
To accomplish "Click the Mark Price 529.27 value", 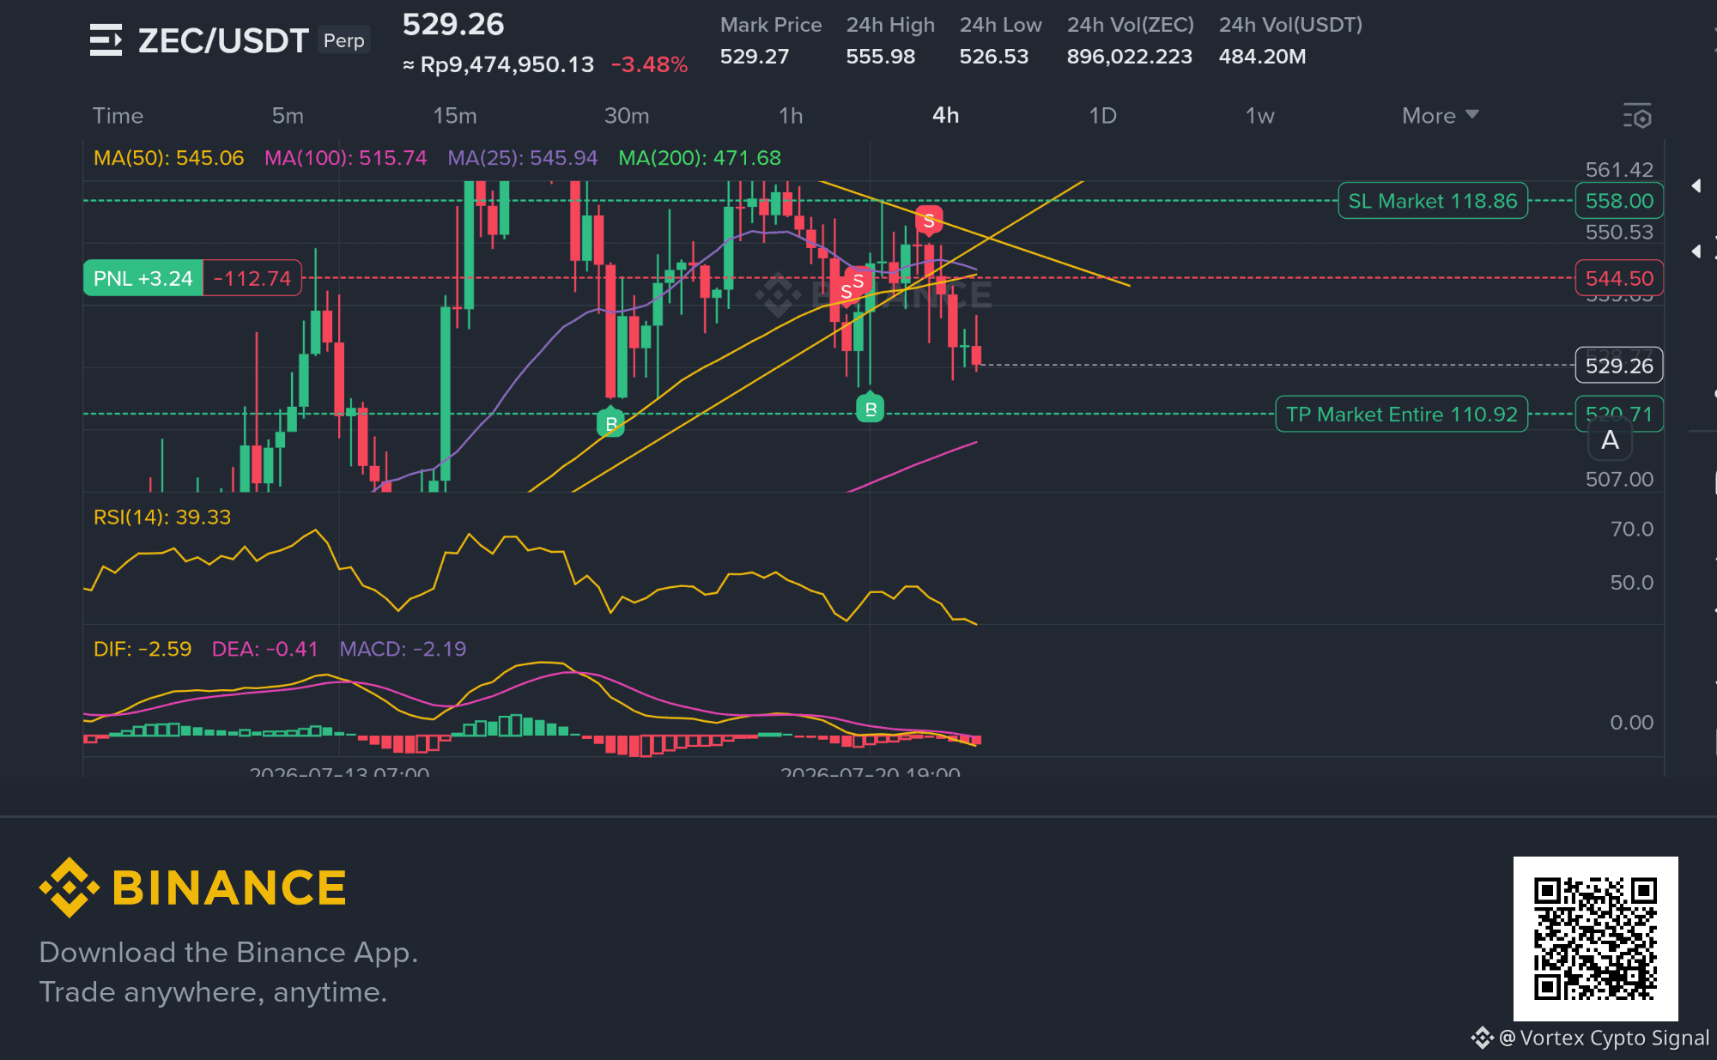I will (x=755, y=57).
